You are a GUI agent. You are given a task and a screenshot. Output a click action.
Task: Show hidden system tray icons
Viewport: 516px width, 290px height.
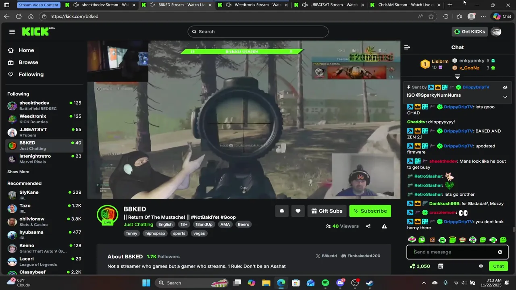pyautogui.click(x=424, y=283)
